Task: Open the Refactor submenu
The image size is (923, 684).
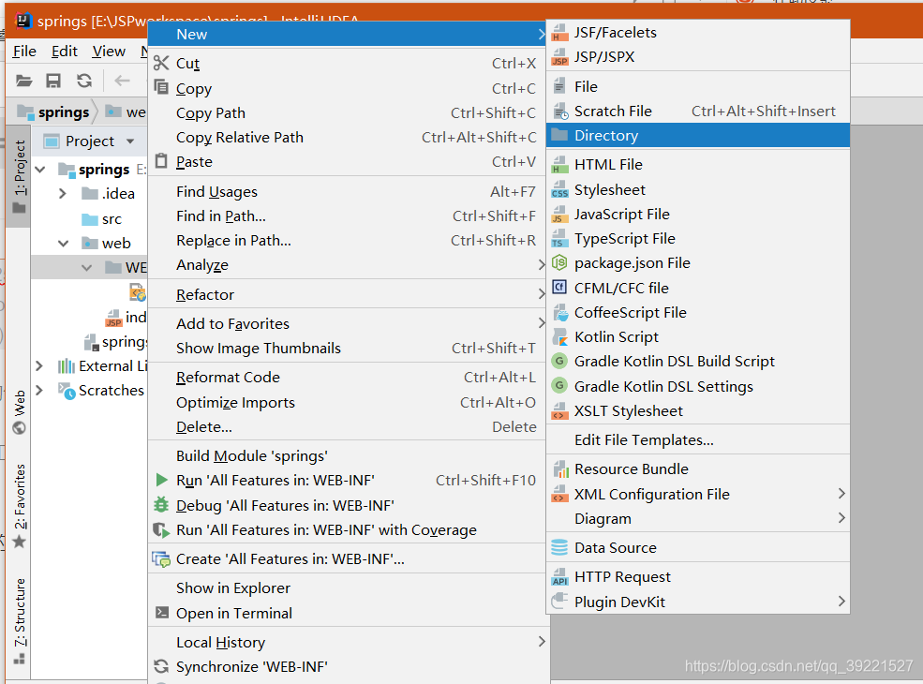Action: point(349,294)
